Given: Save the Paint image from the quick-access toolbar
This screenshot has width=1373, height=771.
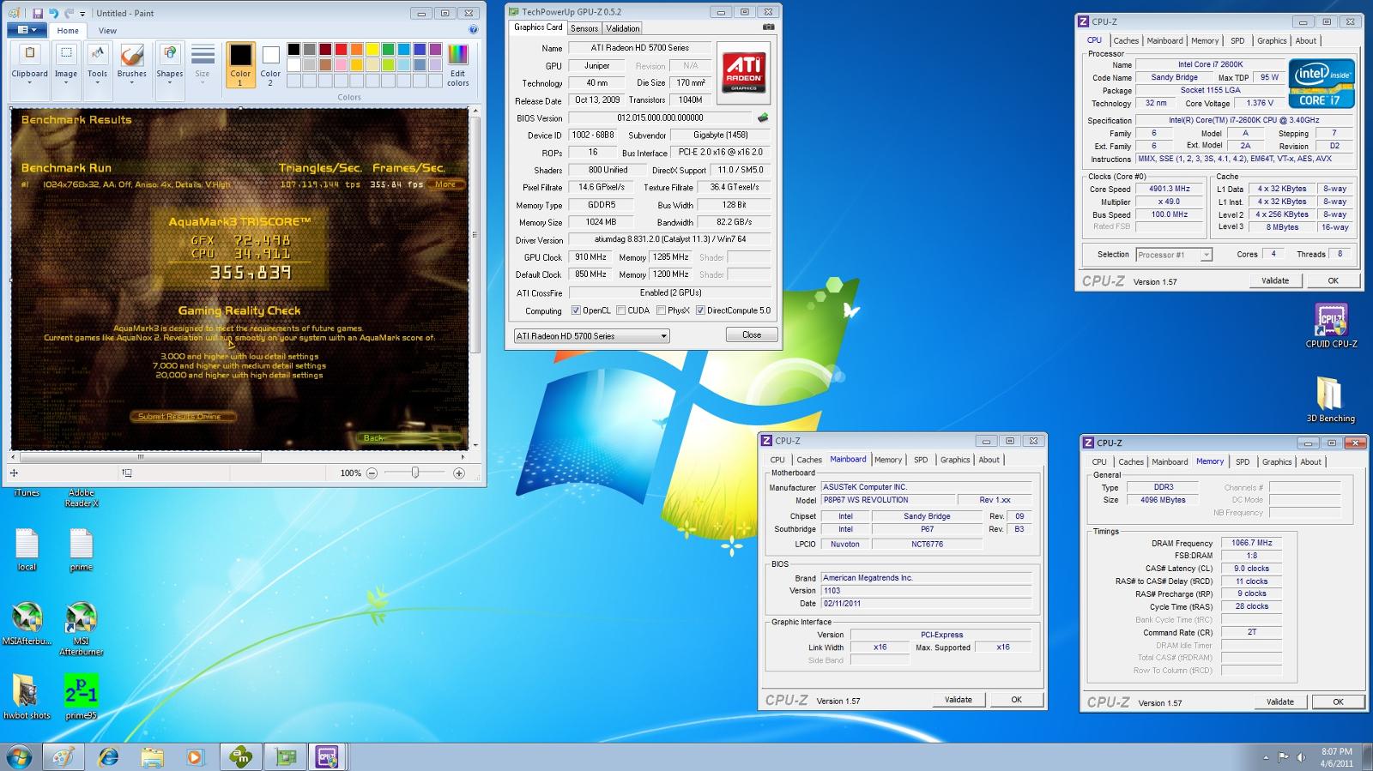Looking at the screenshot, I should click(x=38, y=13).
